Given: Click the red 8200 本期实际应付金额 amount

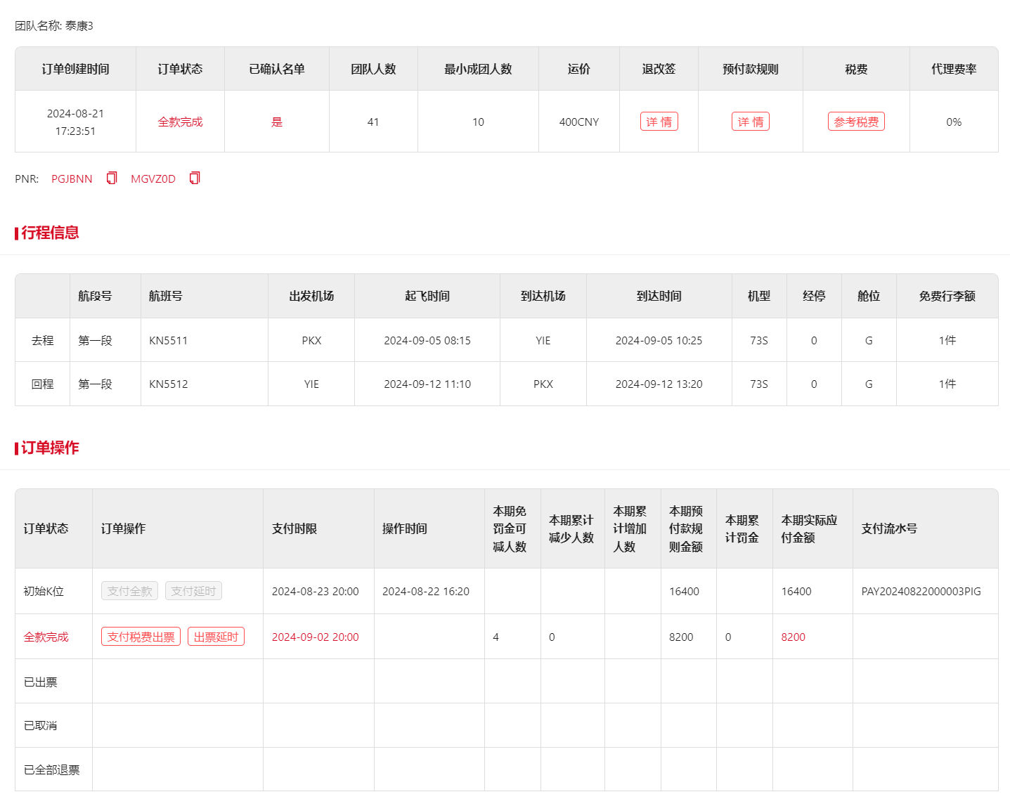Looking at the screenshot, I should point(793,637).
